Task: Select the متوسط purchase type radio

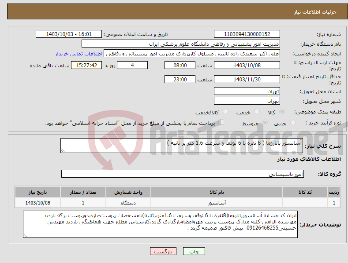Action: point(265,122)
